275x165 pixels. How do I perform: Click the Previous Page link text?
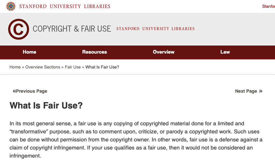click(32, 91)
